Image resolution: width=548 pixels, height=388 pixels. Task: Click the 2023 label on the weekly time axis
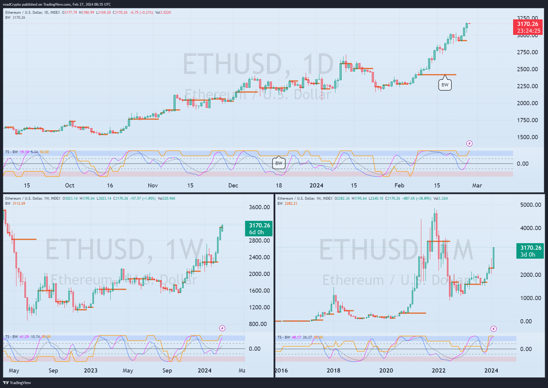[x=91, y=370]
